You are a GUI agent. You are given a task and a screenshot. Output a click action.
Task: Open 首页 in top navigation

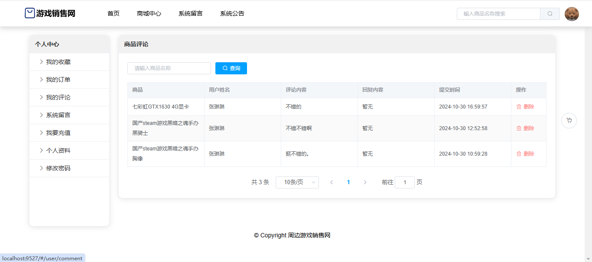tap(113, 13)
